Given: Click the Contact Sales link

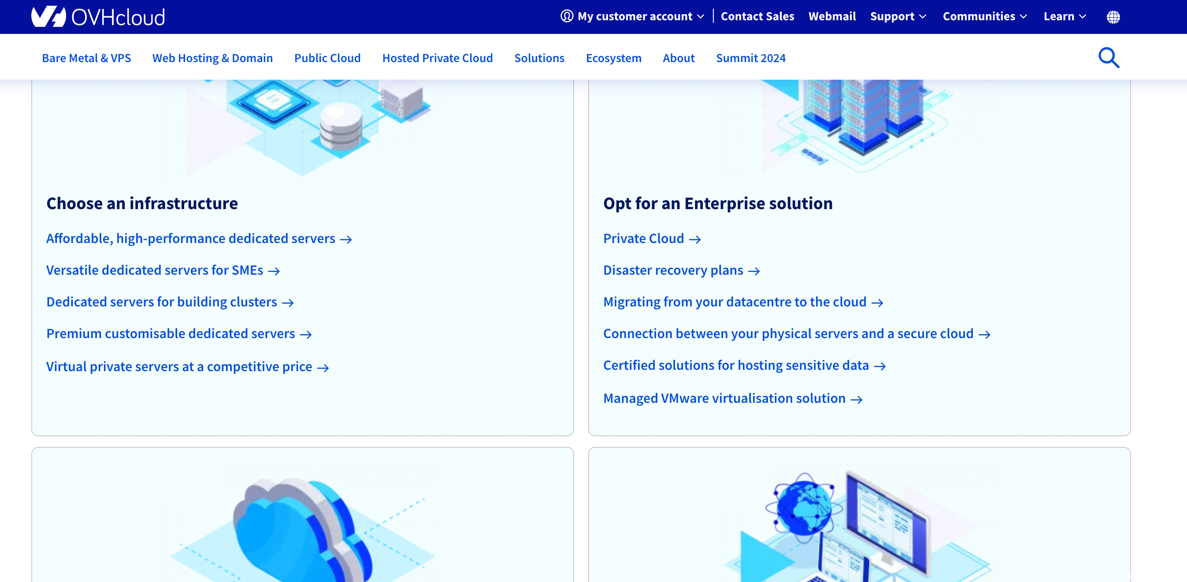Looking at the screenshot, I should pos(757,17).
